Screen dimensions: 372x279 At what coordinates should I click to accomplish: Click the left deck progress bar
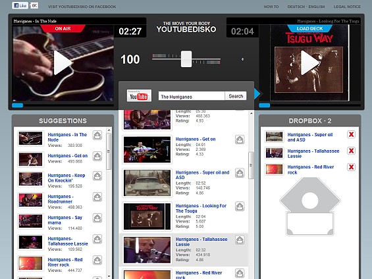coord(63,105)
